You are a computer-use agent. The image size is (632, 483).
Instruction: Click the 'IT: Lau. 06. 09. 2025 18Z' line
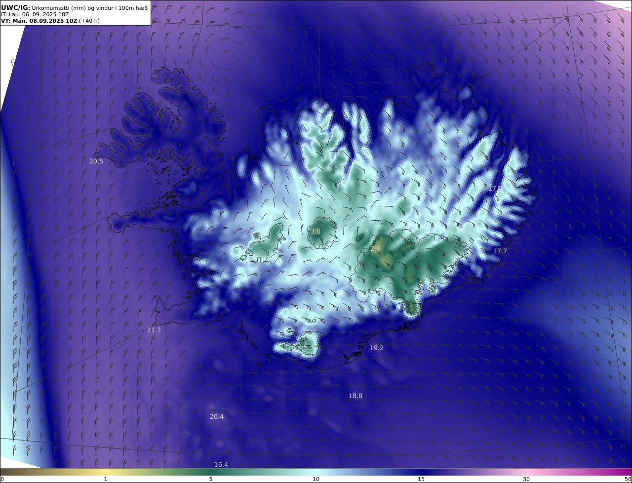click(x=35, y=14)
